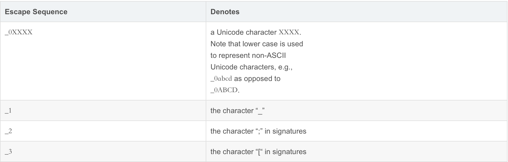Click the quoted ";" character in the table

pyautogui.click(x=259, y=131)
